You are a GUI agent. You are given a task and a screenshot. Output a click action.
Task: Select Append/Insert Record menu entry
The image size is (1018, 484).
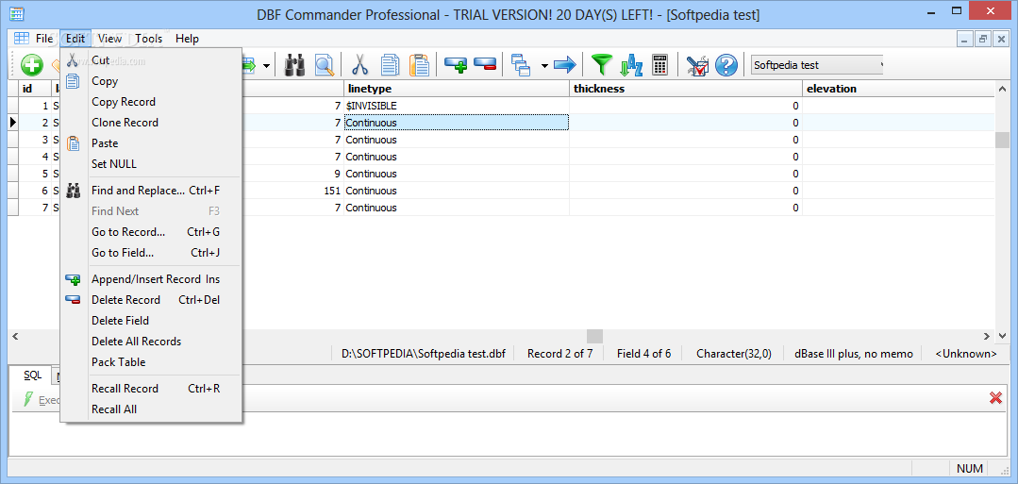(151, 279)
